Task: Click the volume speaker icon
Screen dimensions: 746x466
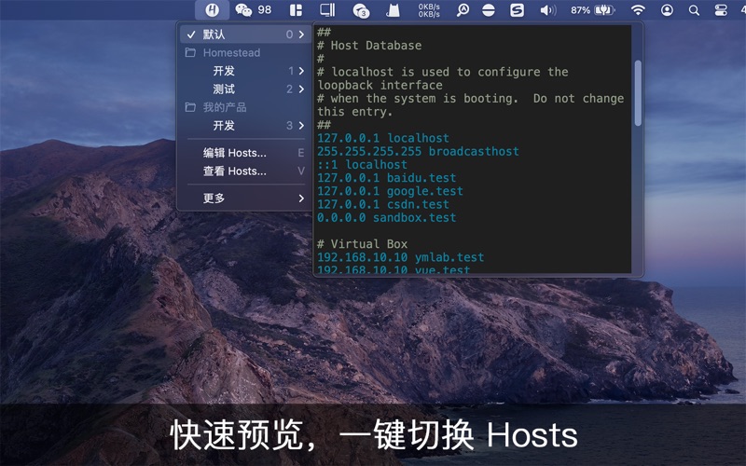Action: (547, 10)
